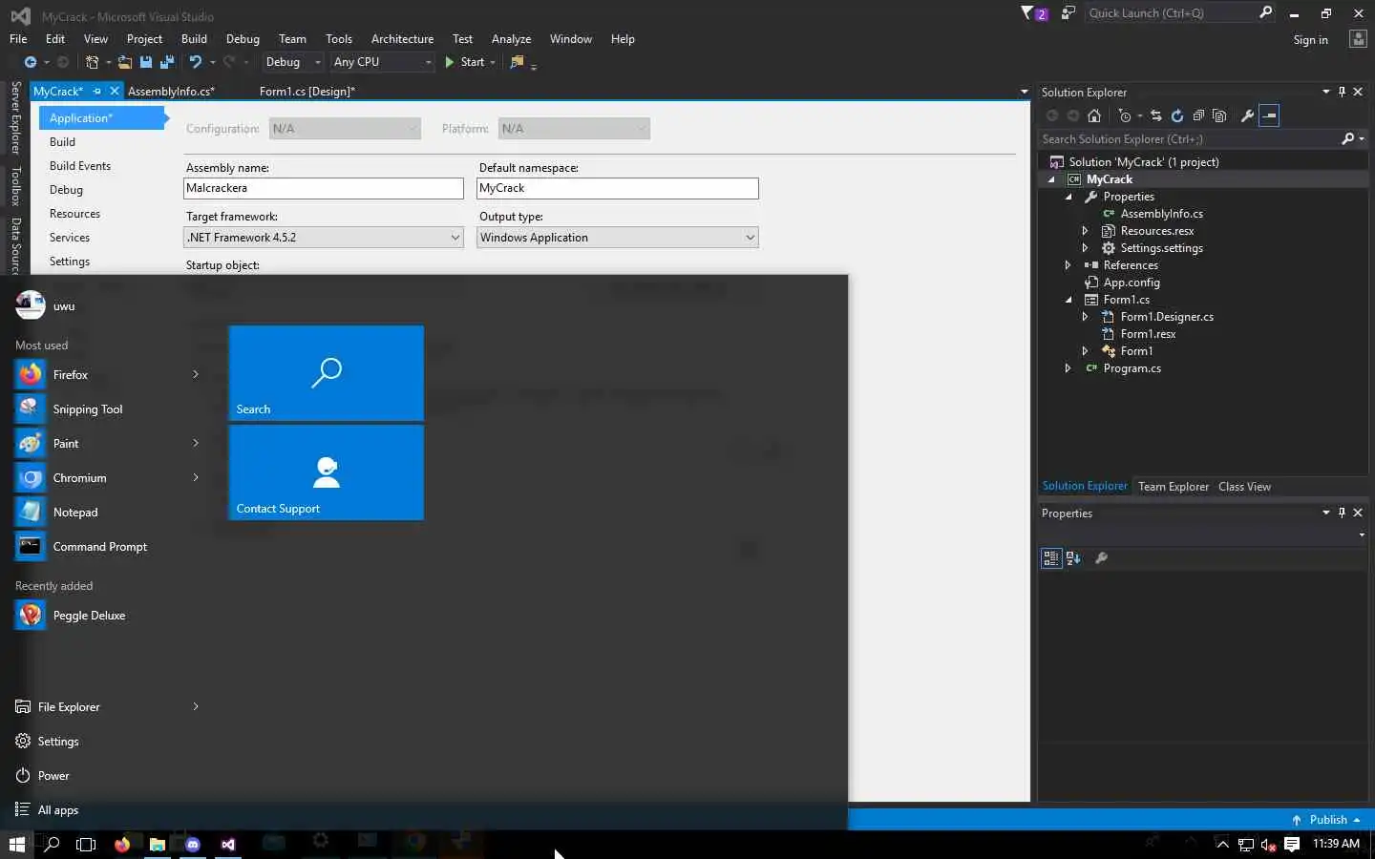The image size is (1375, 859).
Task: Click the Power button in Start menu
Action: click(x=53, y=776)
